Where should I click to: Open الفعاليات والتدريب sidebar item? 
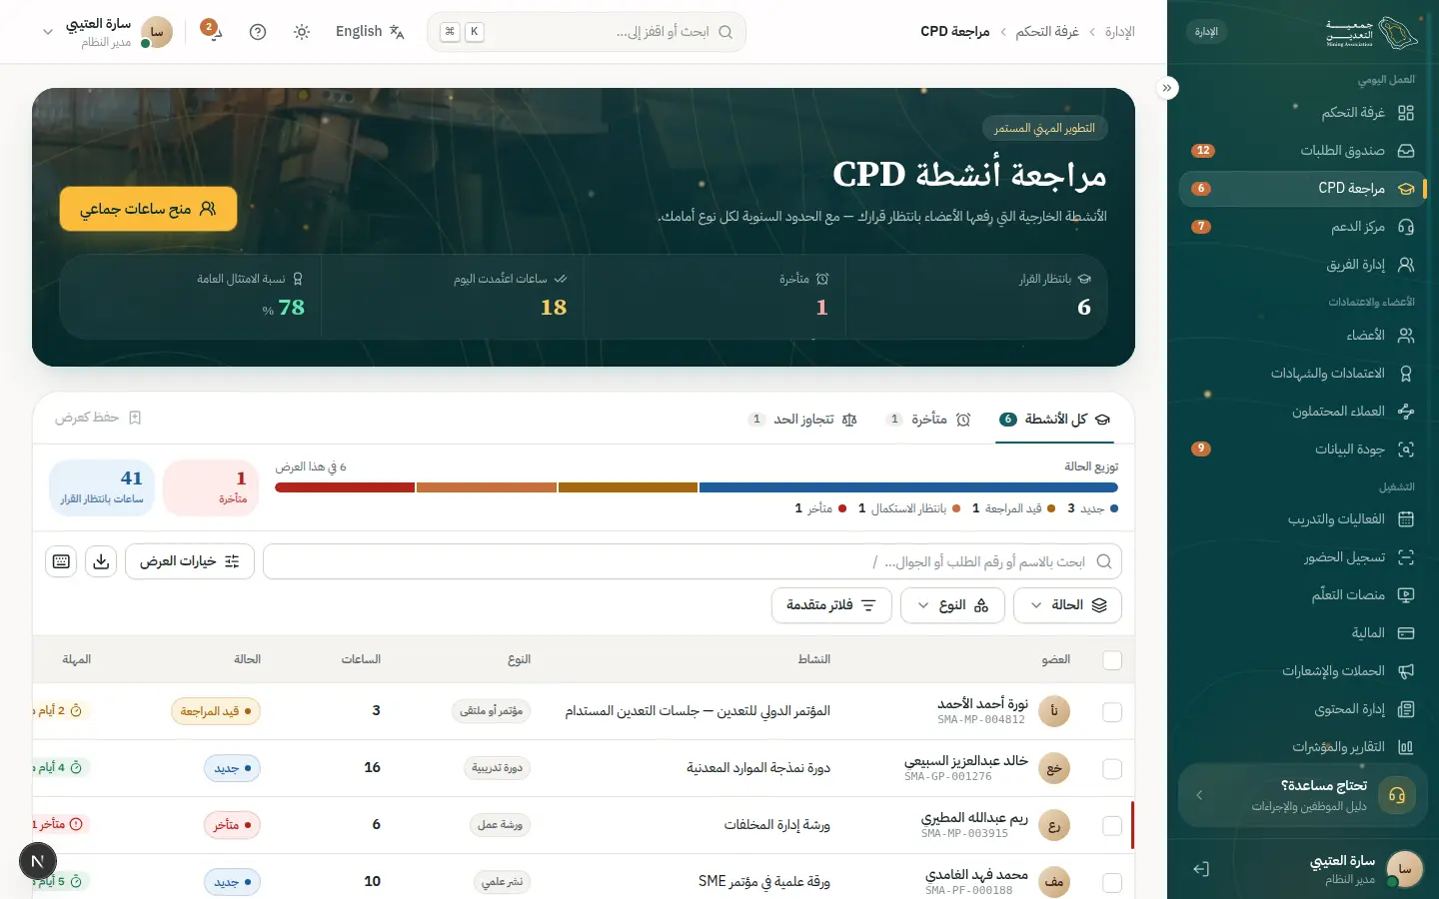1303,519
